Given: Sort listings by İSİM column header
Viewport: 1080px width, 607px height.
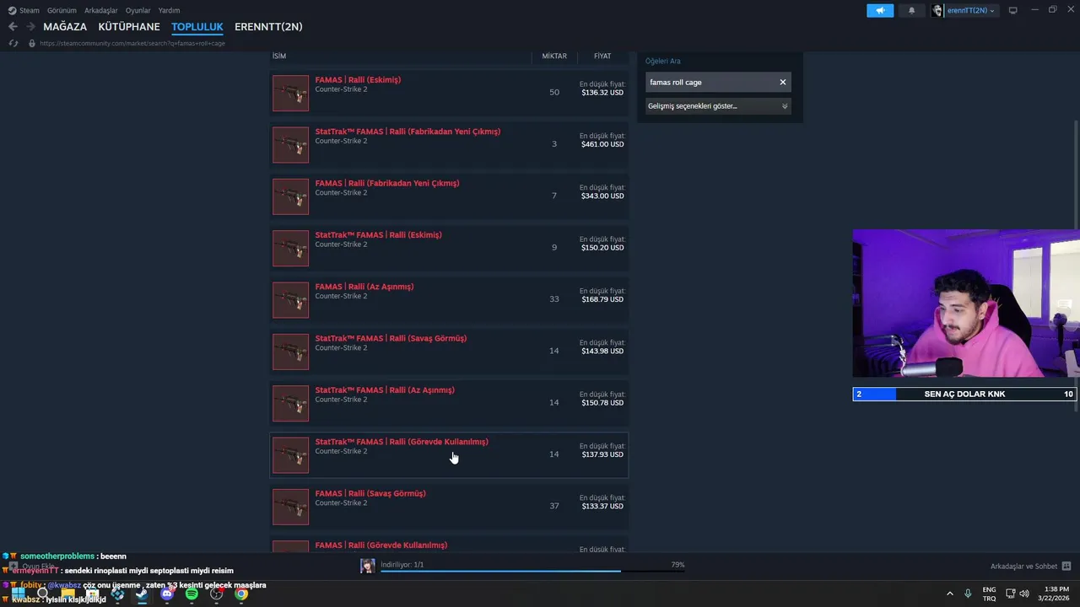Looking at the screenshot, I should pyautogui.click(x=279, y=56).
